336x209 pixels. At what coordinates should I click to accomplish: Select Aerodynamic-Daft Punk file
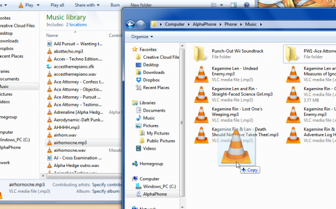[x=75, y=120]
